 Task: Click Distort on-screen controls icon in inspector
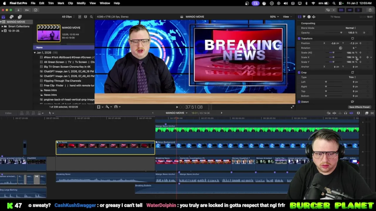click(x=352, y=102)
